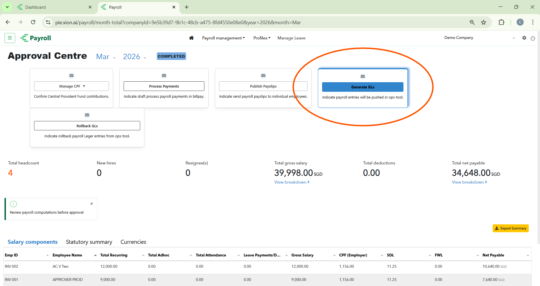540x286 pixels.
Task: Open the hamburger sidebar menu
Action: tap(10, 38)
